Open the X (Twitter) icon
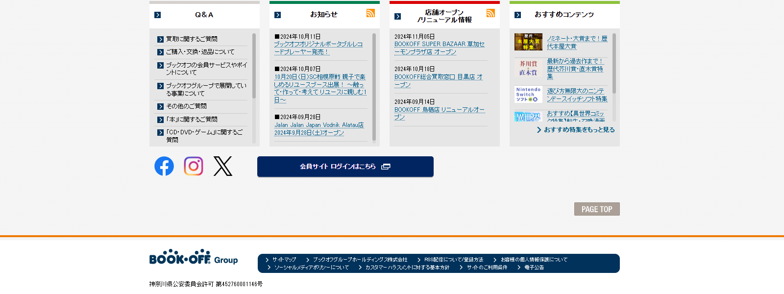Viewport: 784px width, 294px height. point(223,166)
